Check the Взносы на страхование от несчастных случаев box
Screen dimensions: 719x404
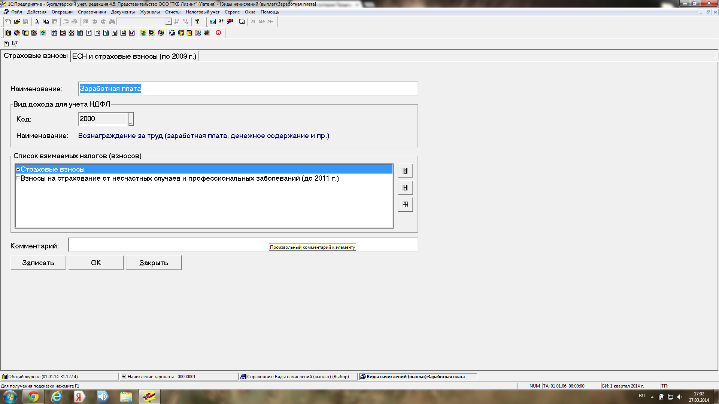pyautogui.click(x=18, y=178)
